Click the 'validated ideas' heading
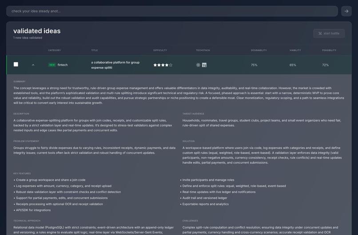The height and width of the screenshot is (235, 358). tap(37, 31)
